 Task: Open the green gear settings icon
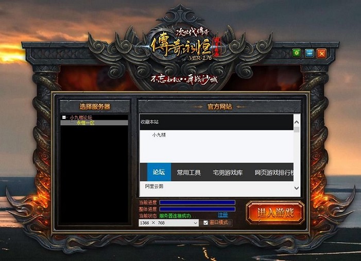[x=297, y=53]
